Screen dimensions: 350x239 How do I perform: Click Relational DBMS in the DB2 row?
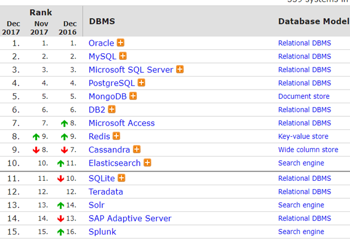click(304, 110)
